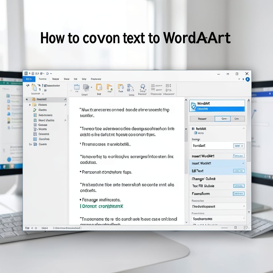Image resolution: width=273 pixels, height=273 pixels.
Task: Click button next to Transform row
Action: [239, 194]
